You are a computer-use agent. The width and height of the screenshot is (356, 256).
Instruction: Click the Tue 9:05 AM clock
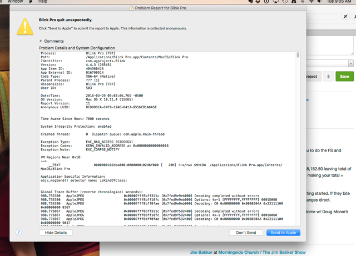(x=339, y=1)
